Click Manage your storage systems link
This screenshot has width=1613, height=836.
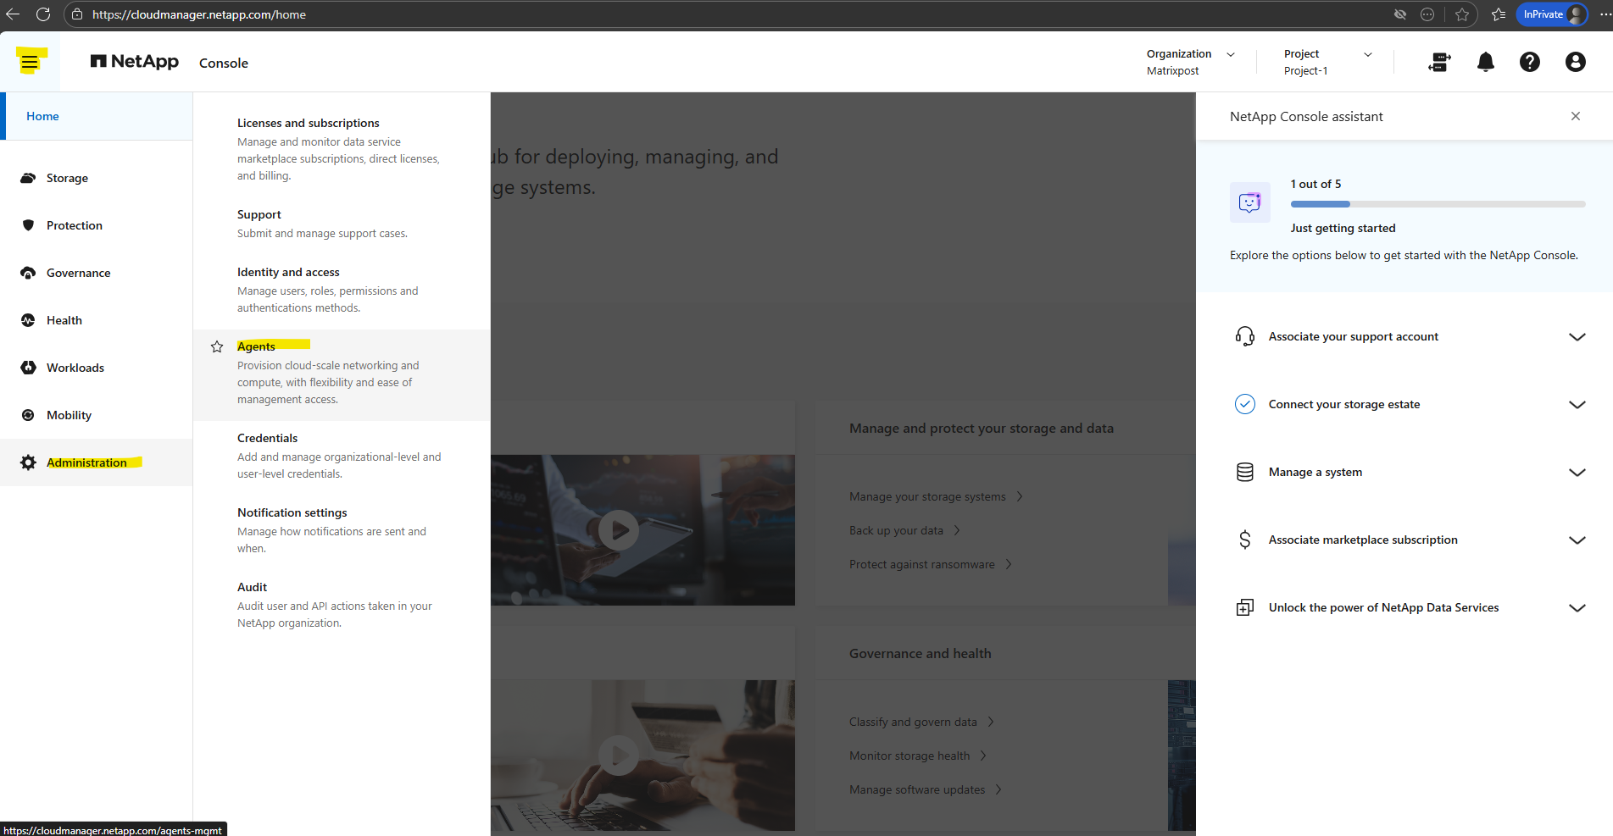point(936,496)
